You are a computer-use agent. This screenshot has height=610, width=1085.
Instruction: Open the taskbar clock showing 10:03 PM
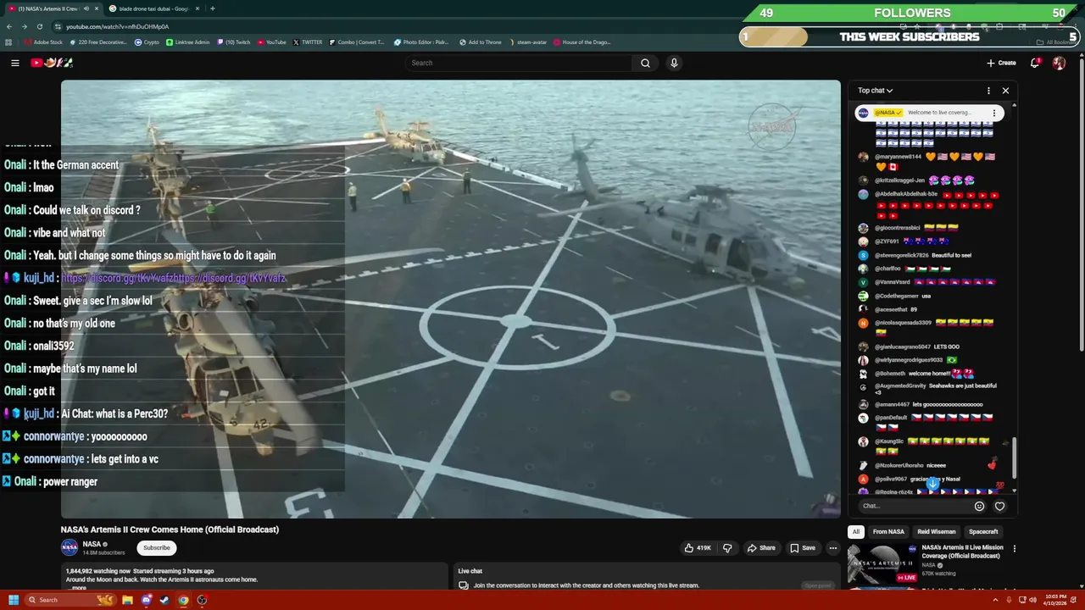point(1054,600)
